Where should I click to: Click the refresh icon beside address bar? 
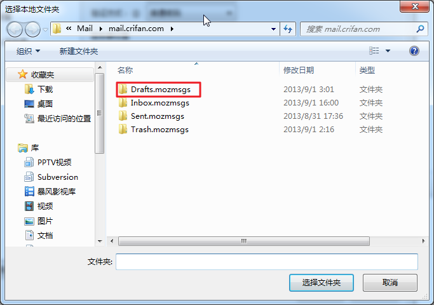[288, 29]
